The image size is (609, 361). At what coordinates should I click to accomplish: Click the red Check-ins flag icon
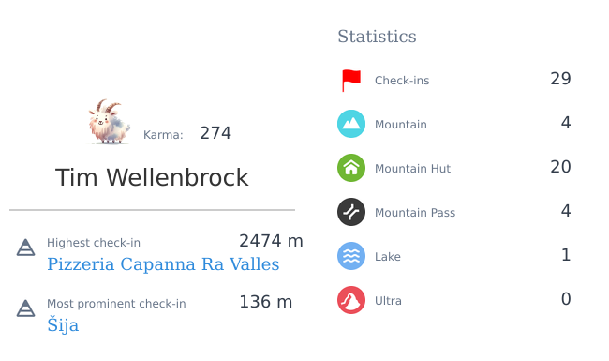pos(351,81)
